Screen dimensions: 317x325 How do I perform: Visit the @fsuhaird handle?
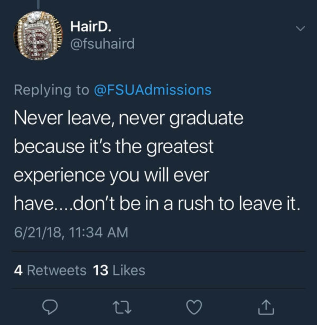pos(102,44)
